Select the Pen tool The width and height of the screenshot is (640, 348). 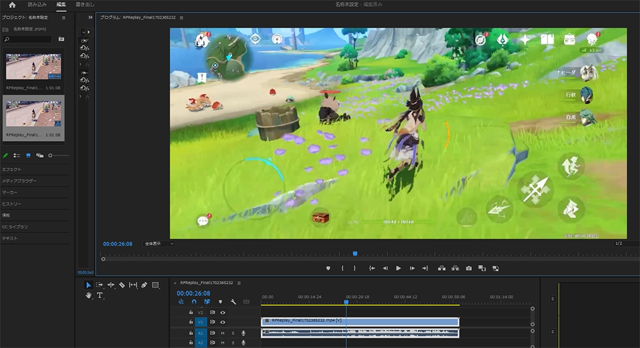tap(144, 285)
